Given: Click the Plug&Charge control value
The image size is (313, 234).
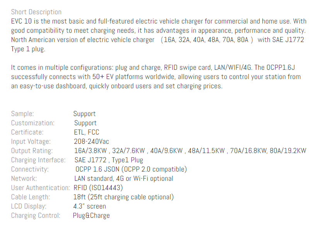Looking at the screenshot, I should tap(91, 215).
